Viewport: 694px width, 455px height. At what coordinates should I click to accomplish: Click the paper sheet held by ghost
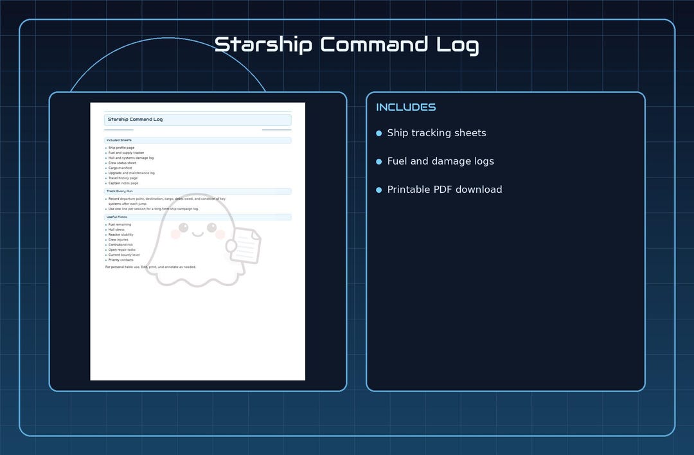coord(245,245)
